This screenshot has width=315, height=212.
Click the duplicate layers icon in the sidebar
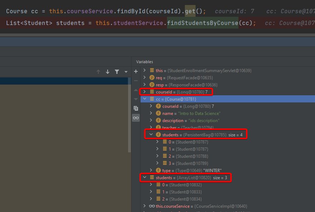tap(136, 108)
